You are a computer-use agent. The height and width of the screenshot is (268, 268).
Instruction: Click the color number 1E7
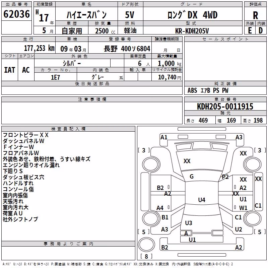(55, 77)
